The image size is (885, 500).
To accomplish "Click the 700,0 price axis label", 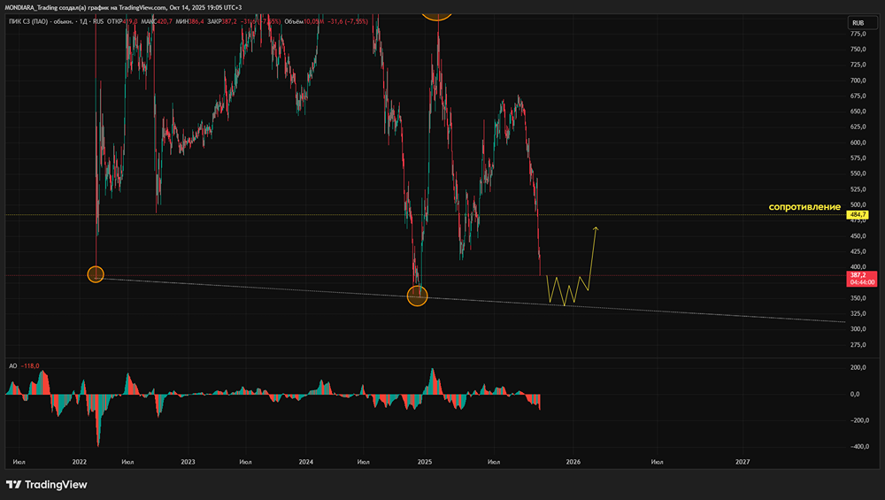I will 858,81.
